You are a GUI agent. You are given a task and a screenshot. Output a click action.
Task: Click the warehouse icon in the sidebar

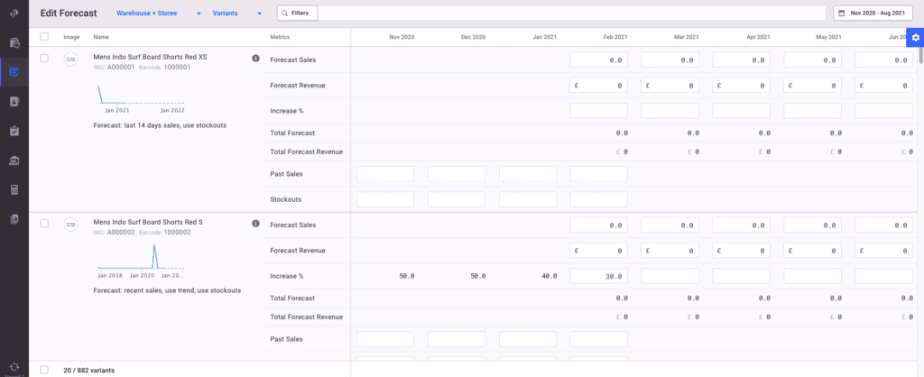click(14, 161)
